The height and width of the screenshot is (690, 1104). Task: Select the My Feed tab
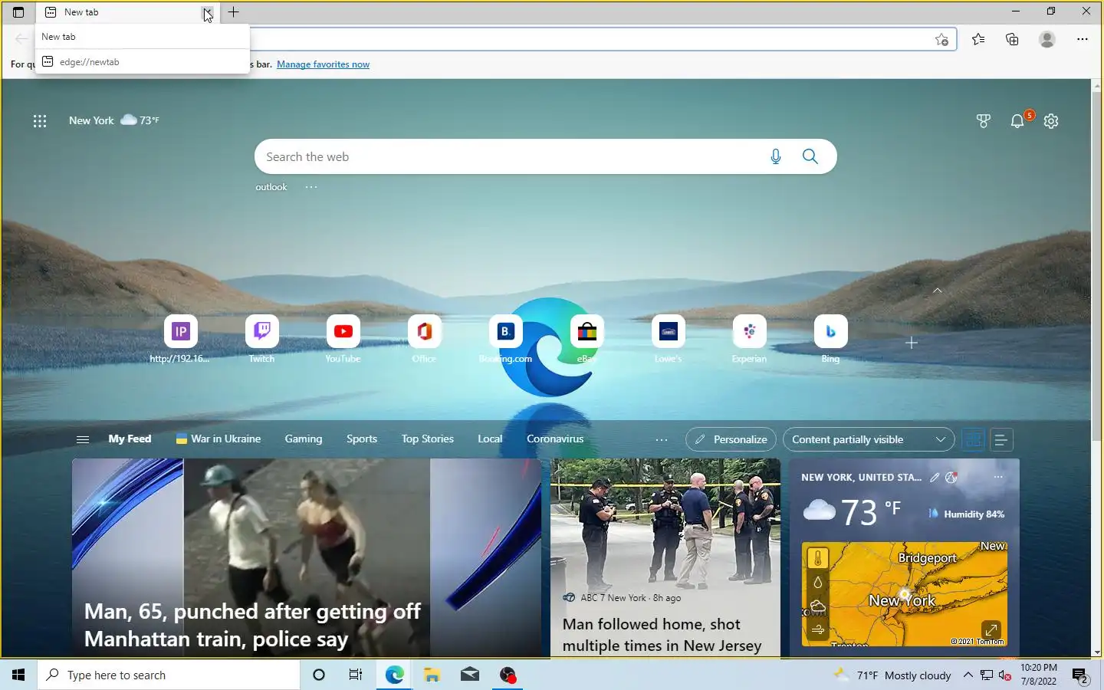point(130,439)
